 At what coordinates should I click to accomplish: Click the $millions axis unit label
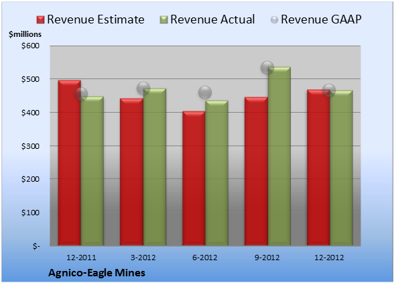tap(25, 34)
